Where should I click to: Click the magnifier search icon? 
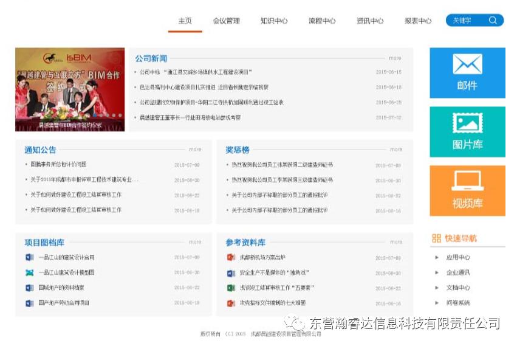pyautogui.click(x=493, y=20)
